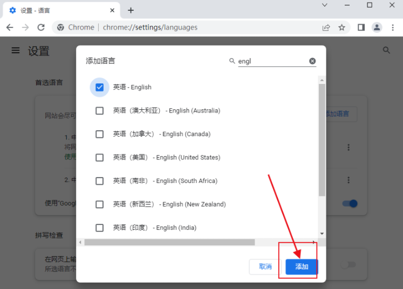
Task: Click the forward navigation arrow
Action: [x=25, y=27]
